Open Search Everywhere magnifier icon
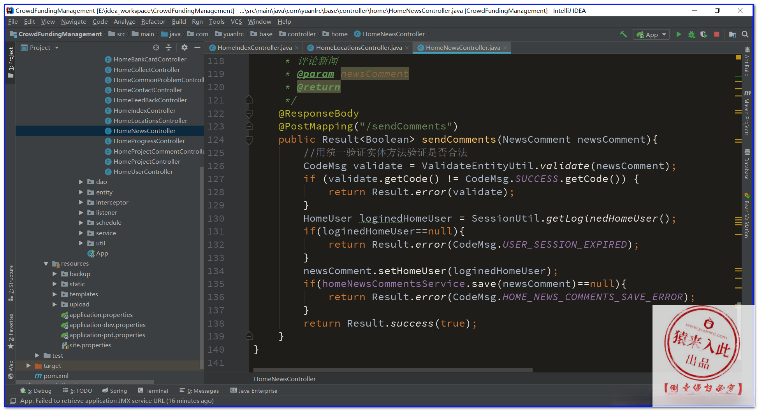 coord(745,34)
